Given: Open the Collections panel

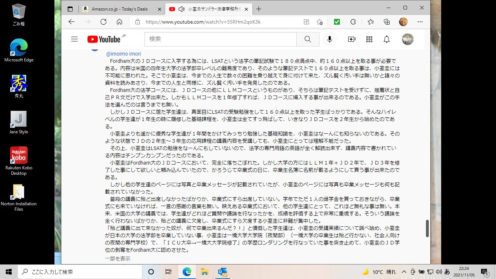Looking at the screenshot, I should click(x=387, y=22).
